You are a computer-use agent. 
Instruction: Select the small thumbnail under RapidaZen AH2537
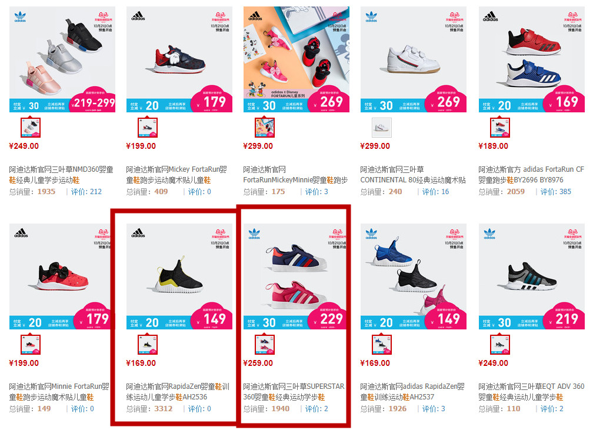[382, 345]
